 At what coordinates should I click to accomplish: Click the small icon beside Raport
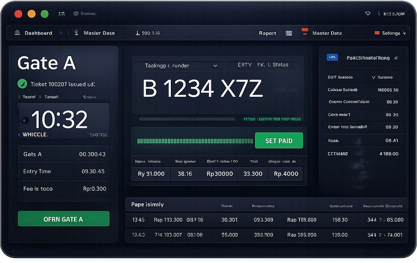pos(289,33)
